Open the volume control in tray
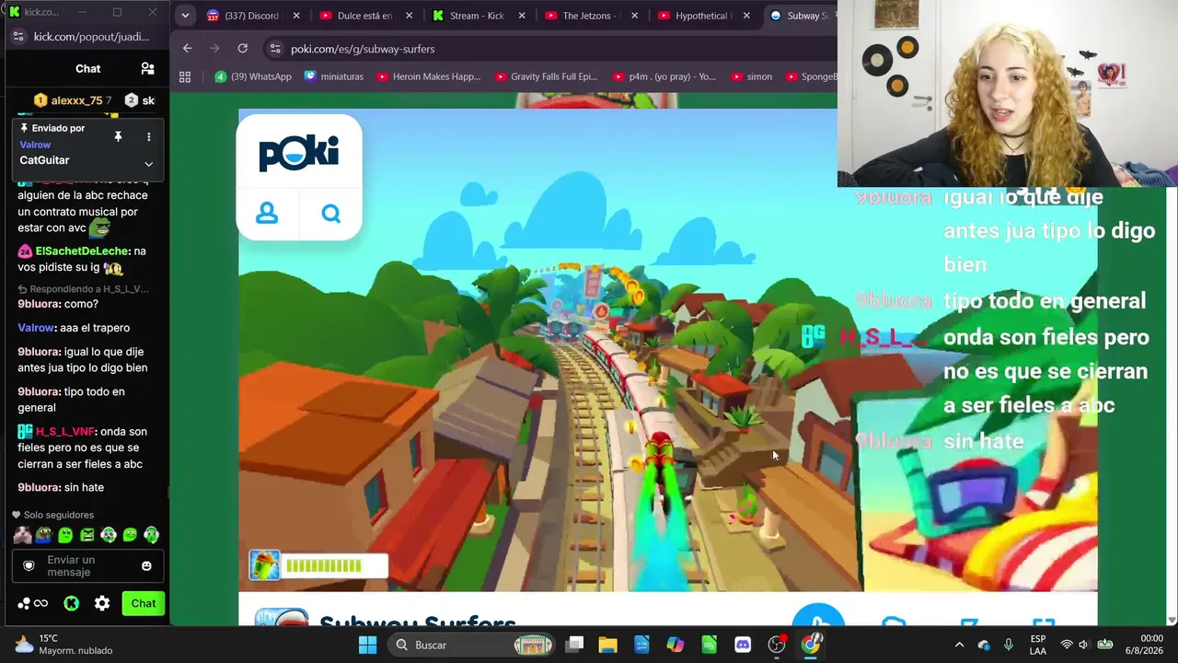 tap(1083, 645)
